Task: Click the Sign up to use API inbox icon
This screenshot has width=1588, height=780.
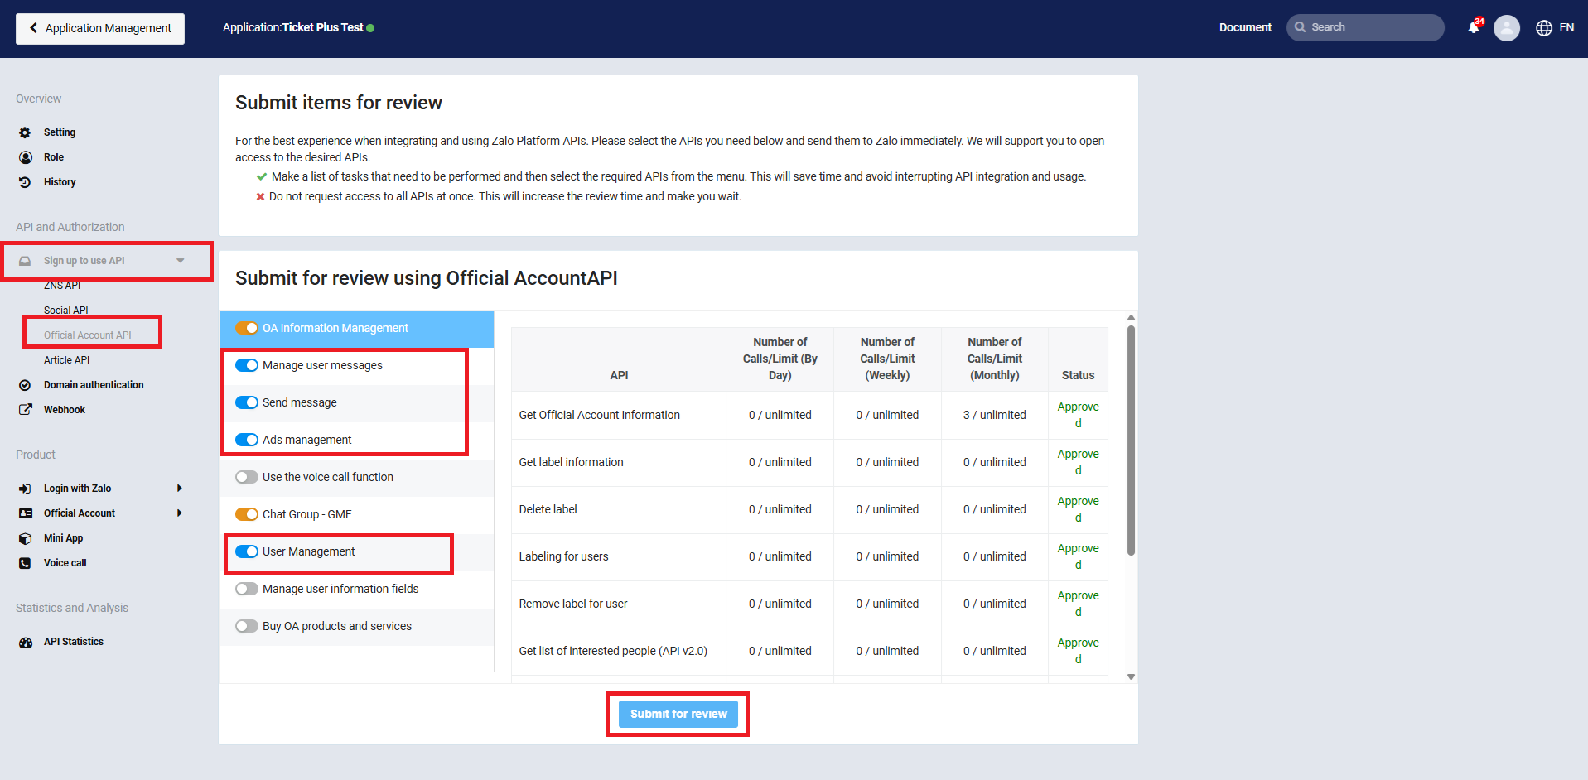Action: [x=25, y=261]
